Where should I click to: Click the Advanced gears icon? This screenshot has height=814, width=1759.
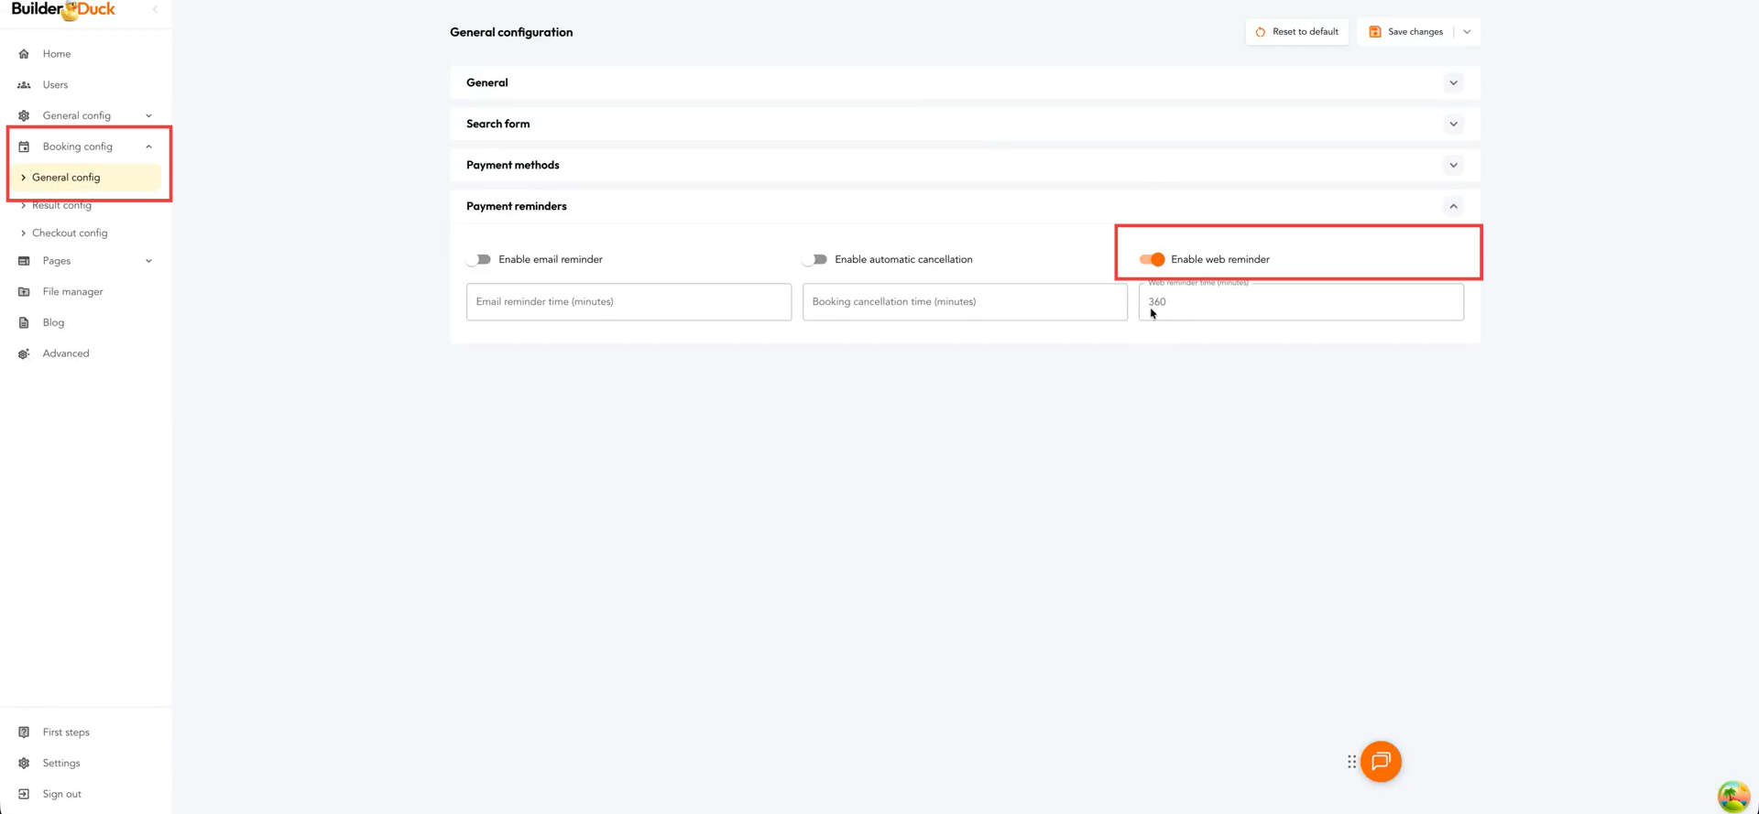coord(24,353)
